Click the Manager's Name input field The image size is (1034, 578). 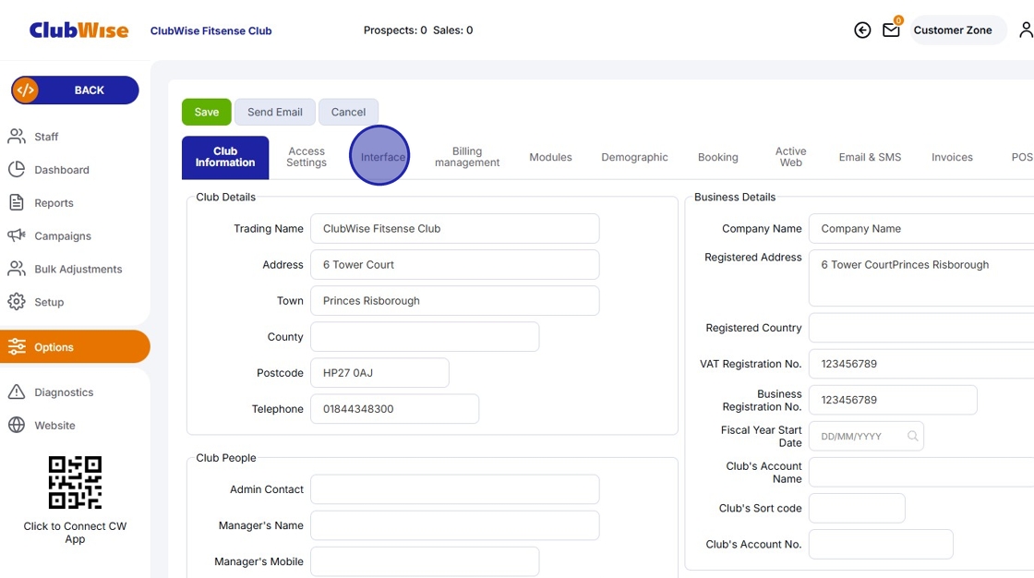point(455,525)
